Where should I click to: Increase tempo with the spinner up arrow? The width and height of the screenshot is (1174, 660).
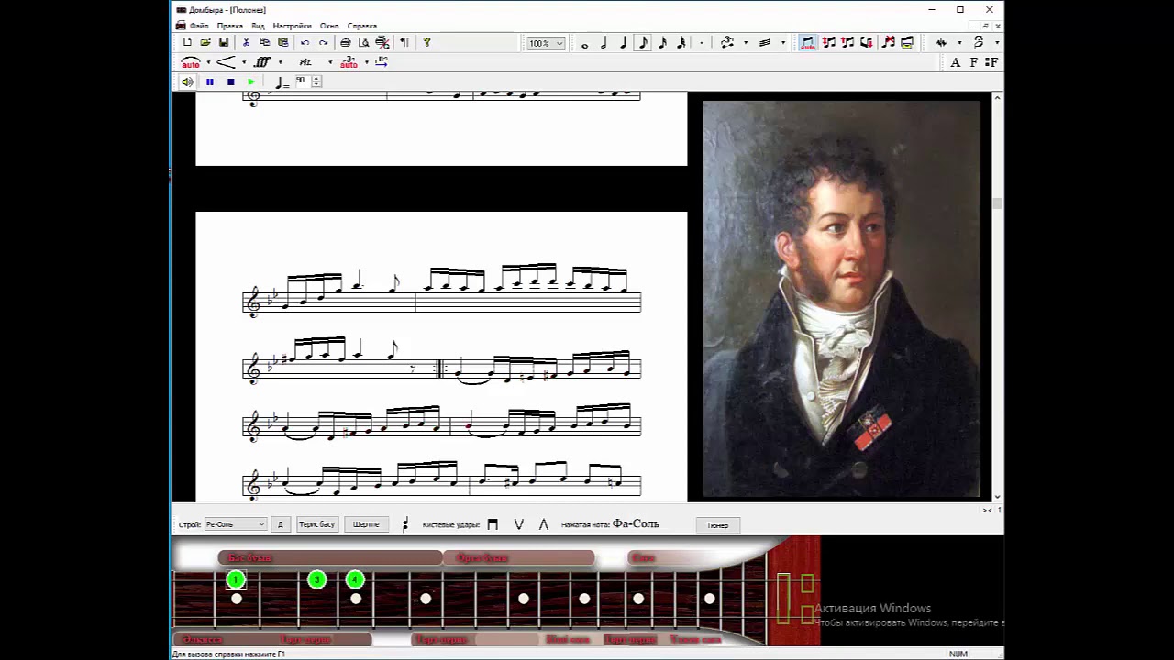point(316,78)
